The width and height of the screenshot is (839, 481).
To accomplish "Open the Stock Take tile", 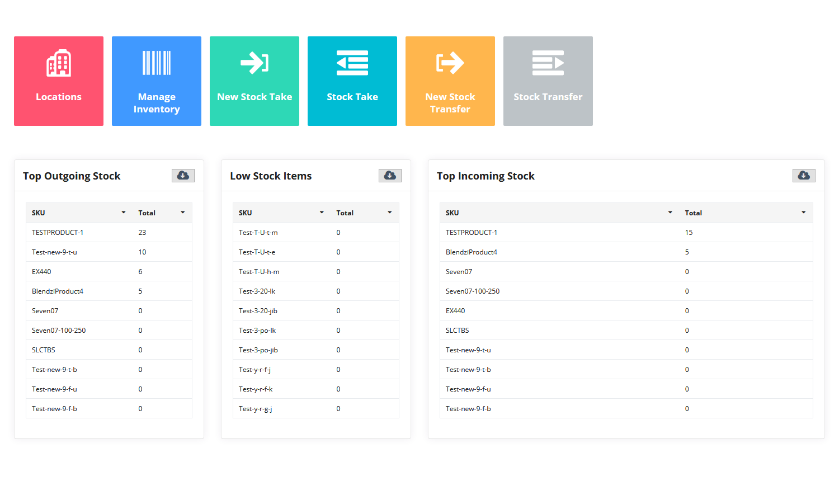I will tap(352, 81).
